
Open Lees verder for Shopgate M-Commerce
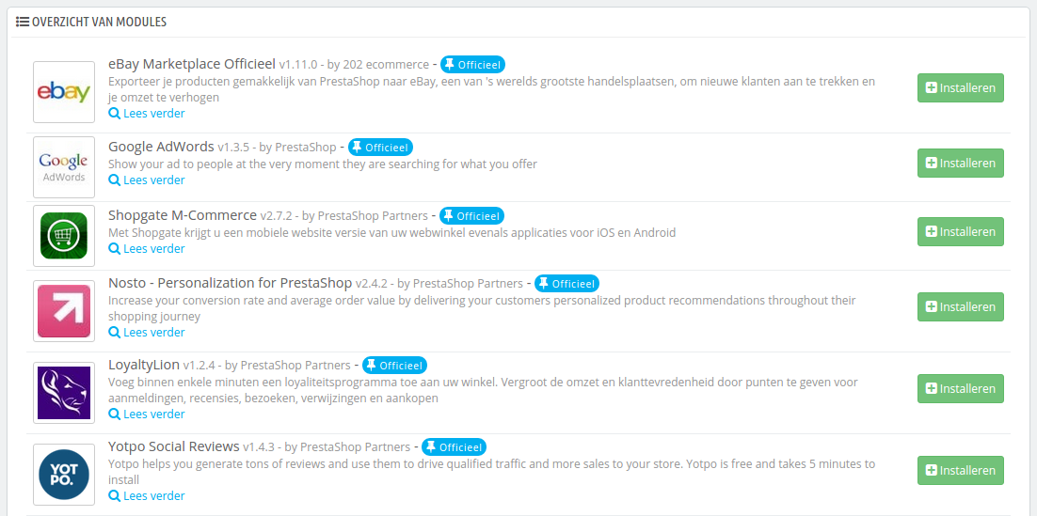pyautogui.click(x=147, y=249)
